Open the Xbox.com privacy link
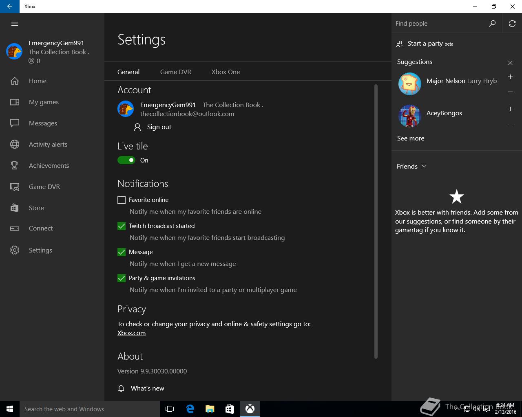The height and width of the screenshot is (417, 522). pos(131,333)
